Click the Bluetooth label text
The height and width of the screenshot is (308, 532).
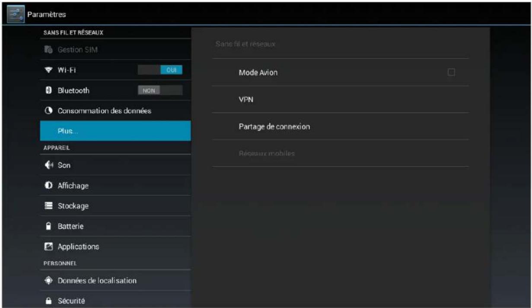coord(73,90)
